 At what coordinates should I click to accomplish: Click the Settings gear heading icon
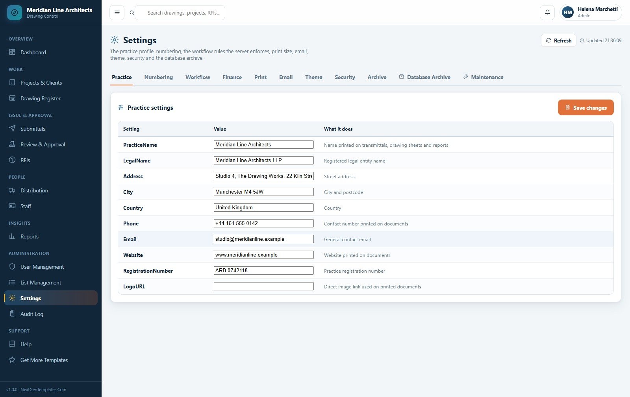pyautogui.click(x=115, y=40)
